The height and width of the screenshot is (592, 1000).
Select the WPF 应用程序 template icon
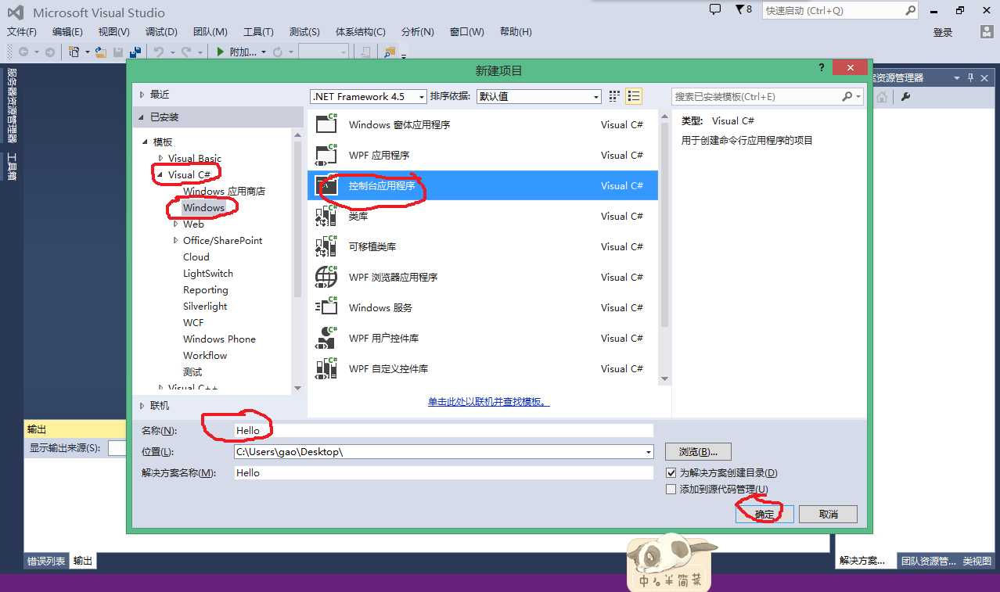pyautogui.click(x=326, y=155)
